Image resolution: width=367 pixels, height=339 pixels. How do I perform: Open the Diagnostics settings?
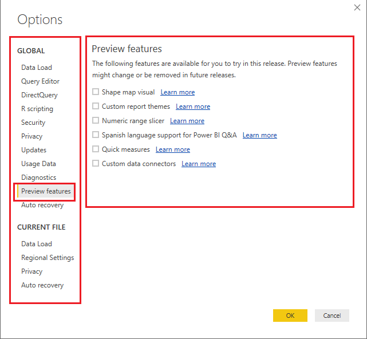click(x=39, y=178)
